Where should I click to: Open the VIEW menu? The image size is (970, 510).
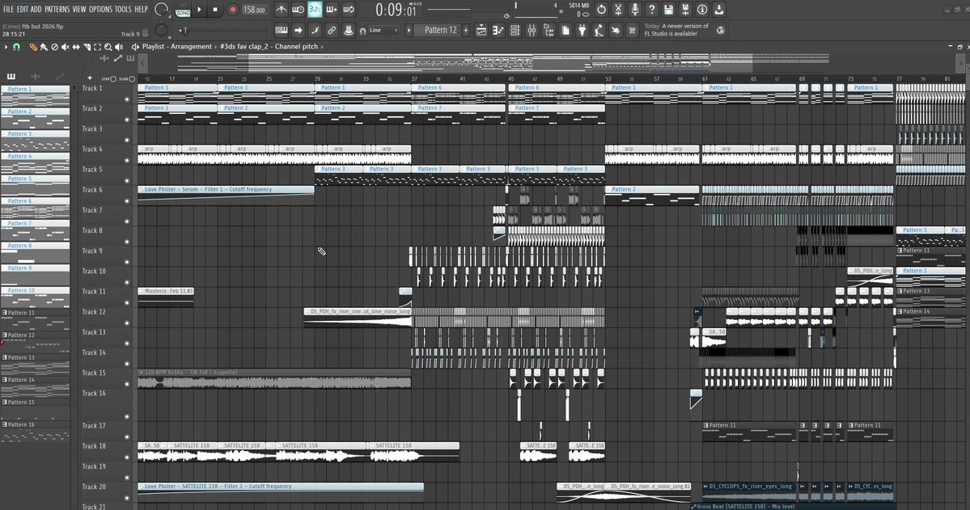pyautogui.click(x=79, y=9)
